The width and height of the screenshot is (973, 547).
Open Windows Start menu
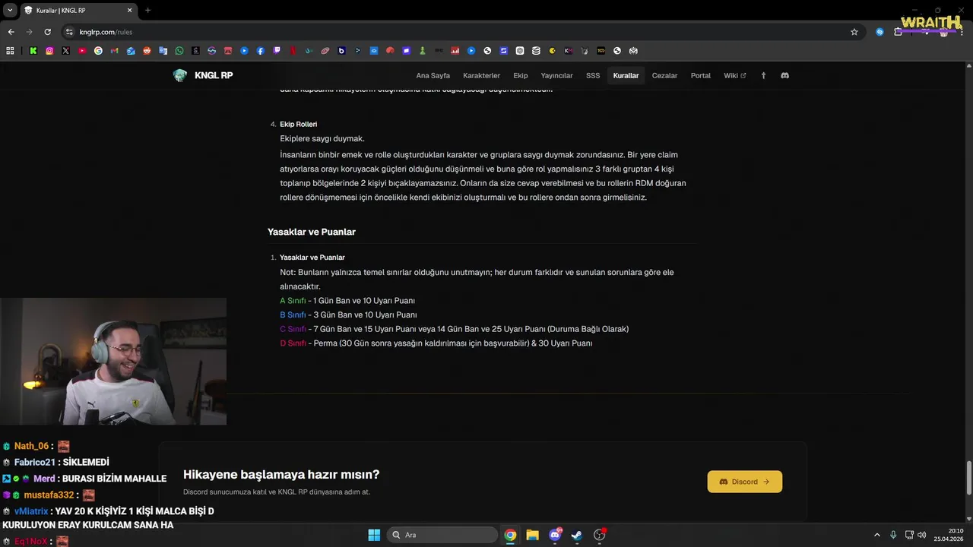(x=374, y=535)
